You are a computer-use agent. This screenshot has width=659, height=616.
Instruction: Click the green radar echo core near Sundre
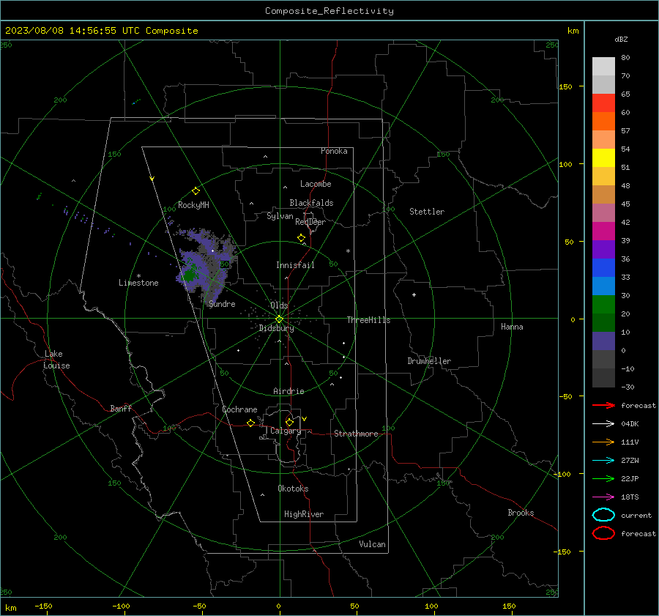click(x=190, y=275)
